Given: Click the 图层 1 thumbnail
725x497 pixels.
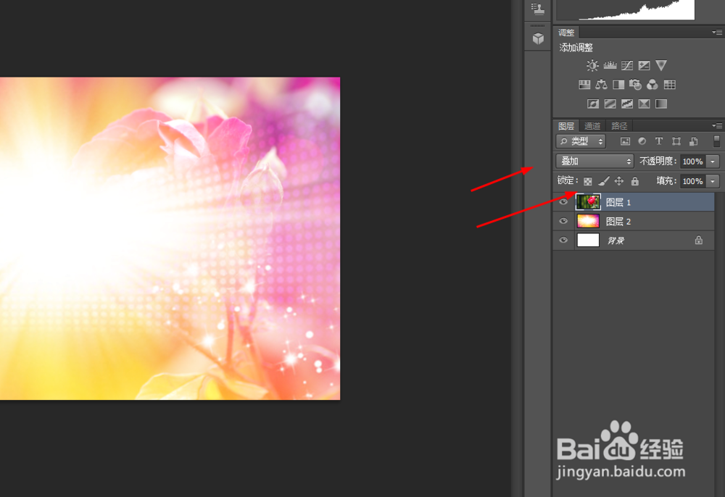Looking at the screenshot, I should (588, 202).
